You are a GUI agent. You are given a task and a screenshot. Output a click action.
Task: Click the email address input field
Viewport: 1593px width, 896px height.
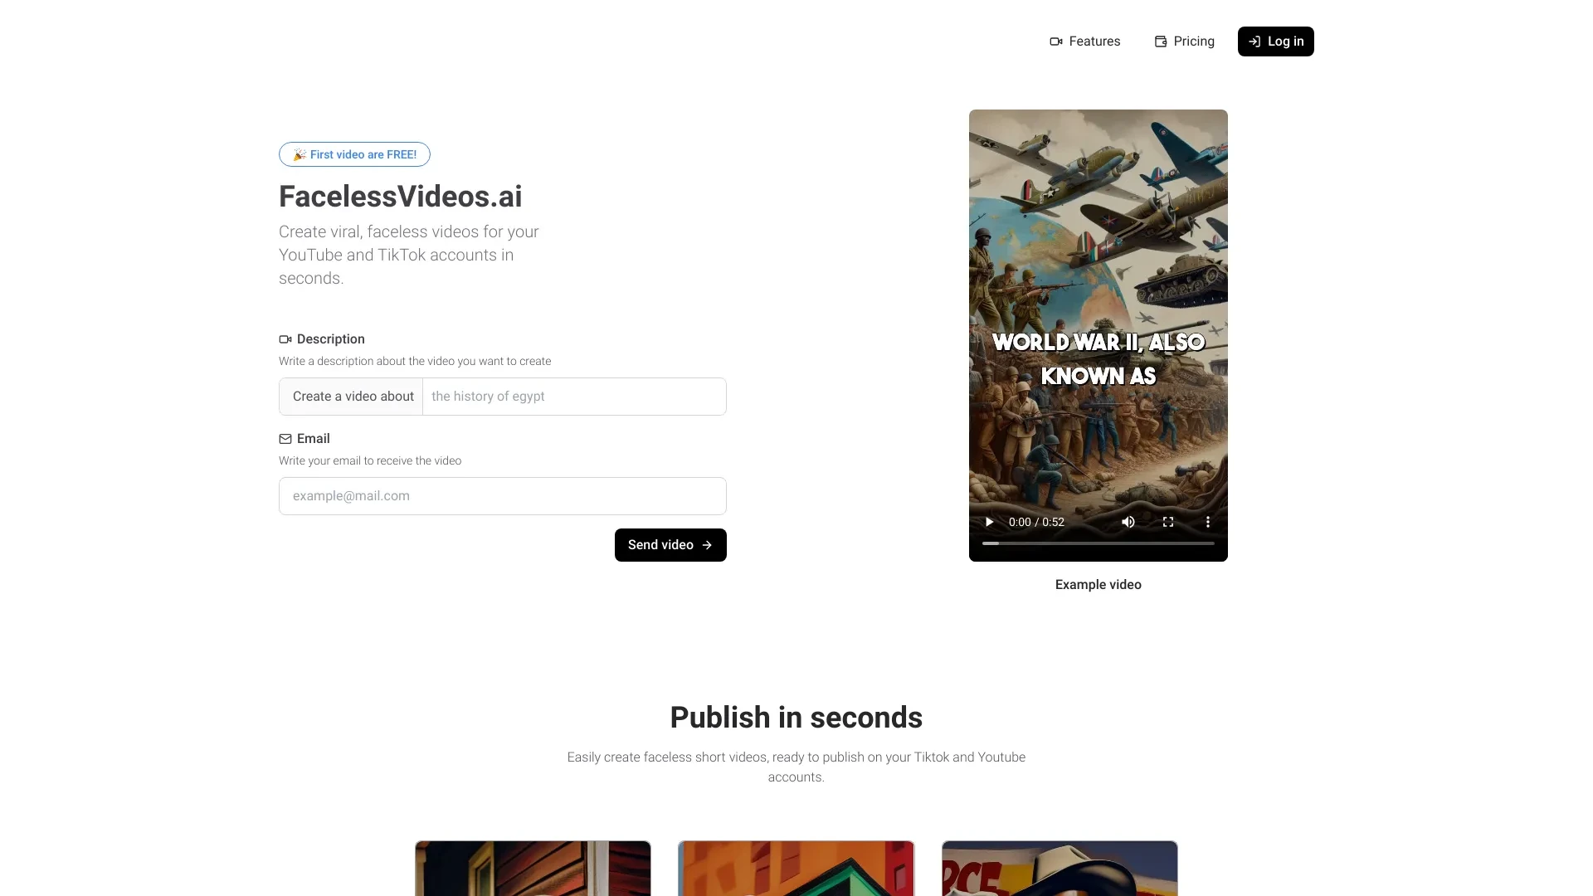pos(502,495)
